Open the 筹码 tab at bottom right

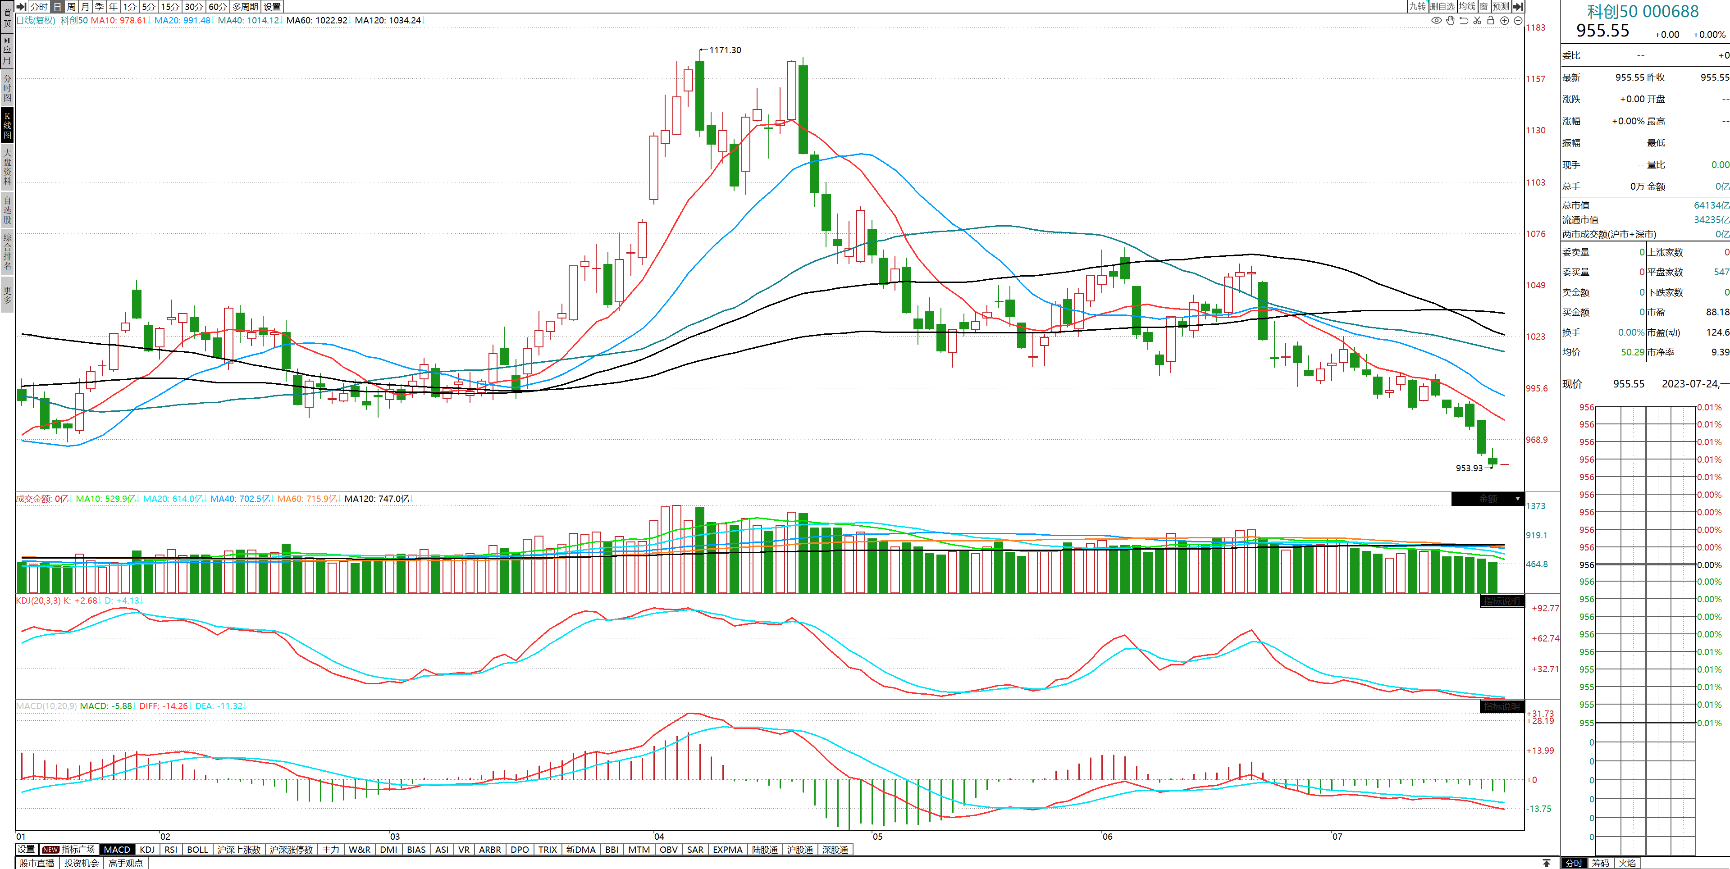(x=1600, y=863)
